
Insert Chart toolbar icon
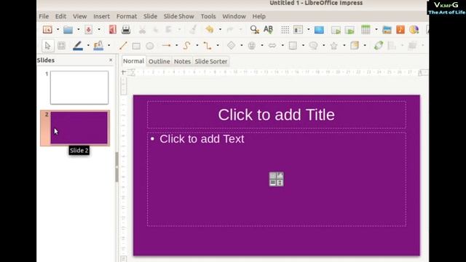[x=414, y=29]
